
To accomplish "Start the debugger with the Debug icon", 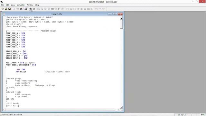I will 34,9.
